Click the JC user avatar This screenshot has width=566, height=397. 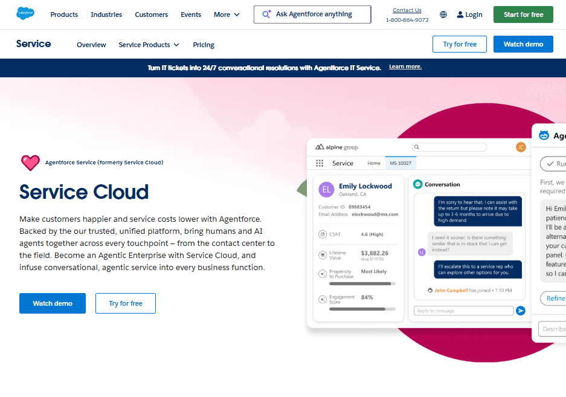tap(521, 147)
